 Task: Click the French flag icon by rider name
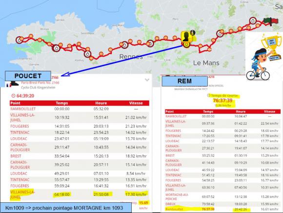tap(9, 85)
